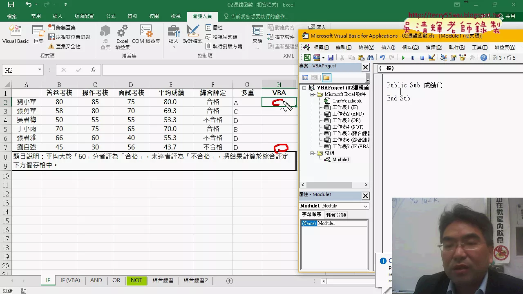The width and height of the screenshot is (523, 294).
Task: Switch to 檢視 ribbon tab
Action: click(x=176, y=16)
